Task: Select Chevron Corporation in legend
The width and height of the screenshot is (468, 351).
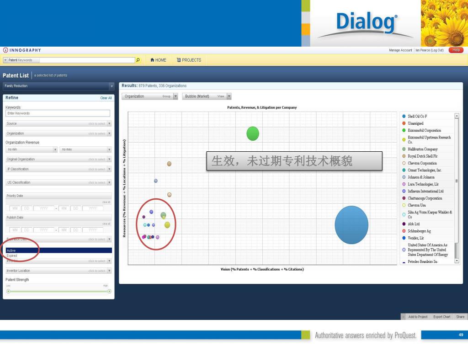Action: 422,163
